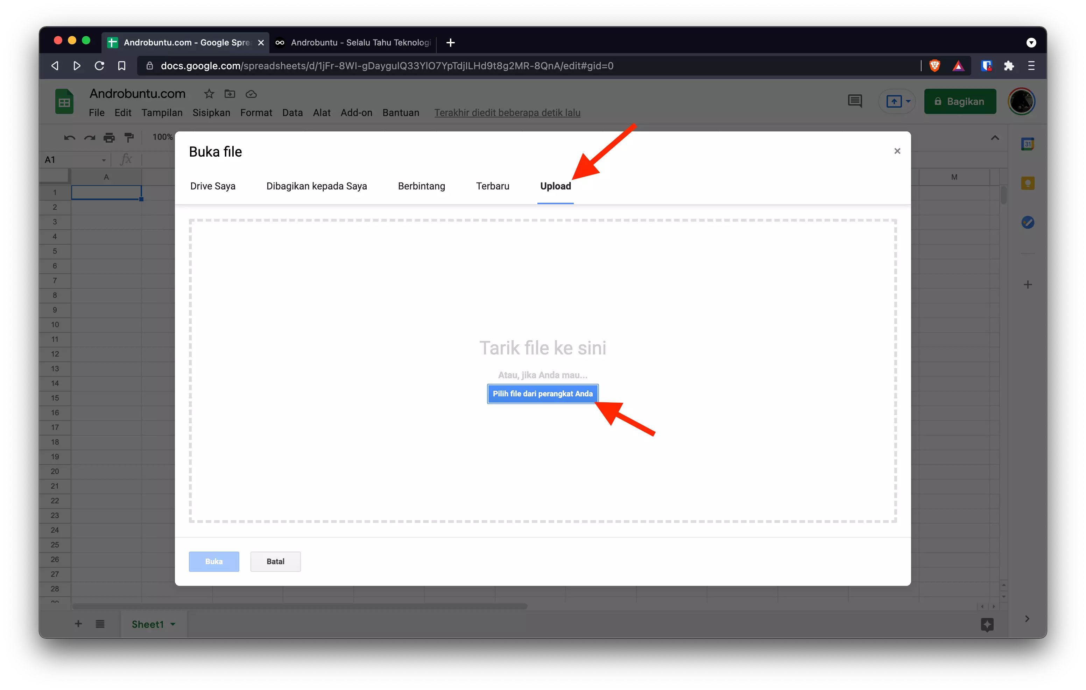Open the Name Box A1 dropdown
The width and height of the screenshot is (1086, 690).
[x=104, y=160]
